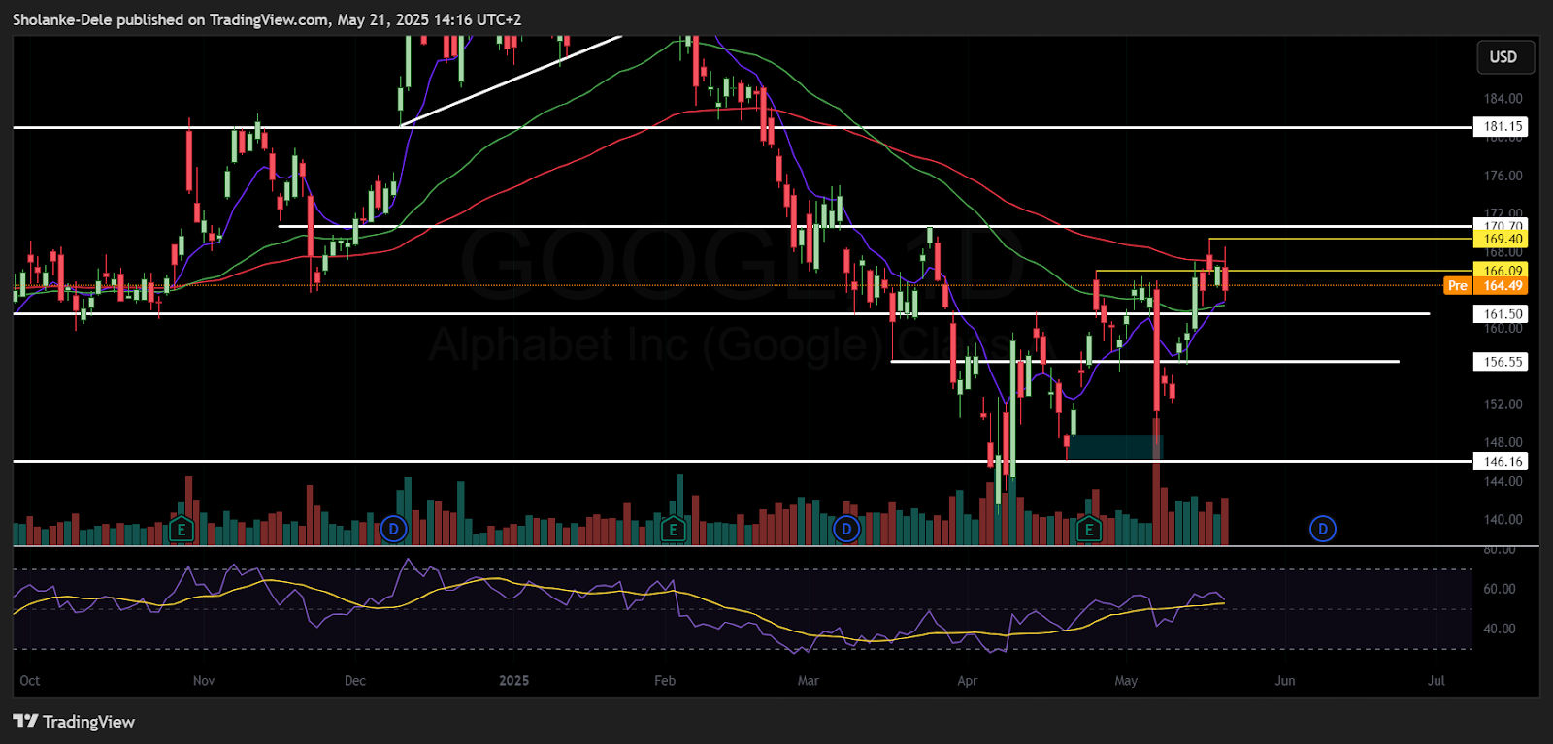Click the 140.00 price axis value

[1503, 519]
